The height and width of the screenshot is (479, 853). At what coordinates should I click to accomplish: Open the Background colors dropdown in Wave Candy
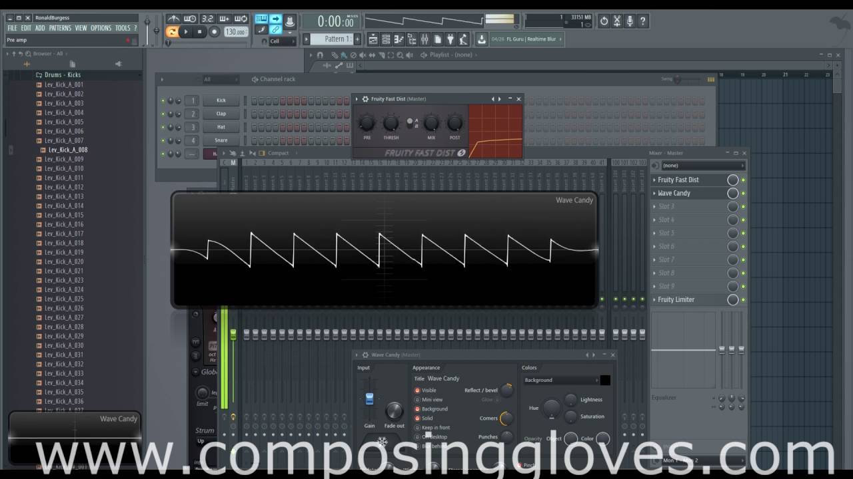pyautogui.click(x=561, y=380)
